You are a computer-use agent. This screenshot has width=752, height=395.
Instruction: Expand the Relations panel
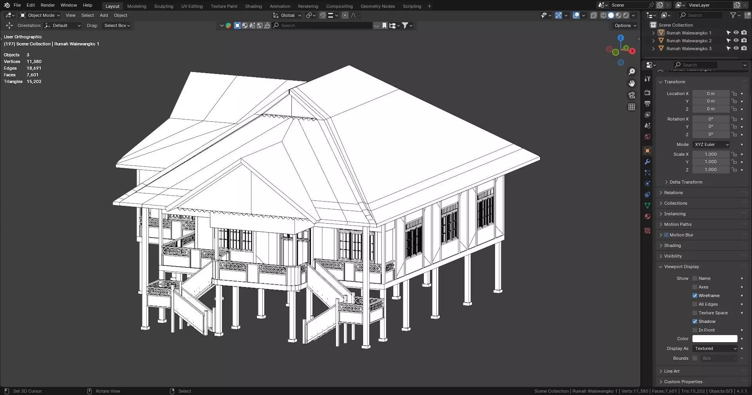point(673,193)
